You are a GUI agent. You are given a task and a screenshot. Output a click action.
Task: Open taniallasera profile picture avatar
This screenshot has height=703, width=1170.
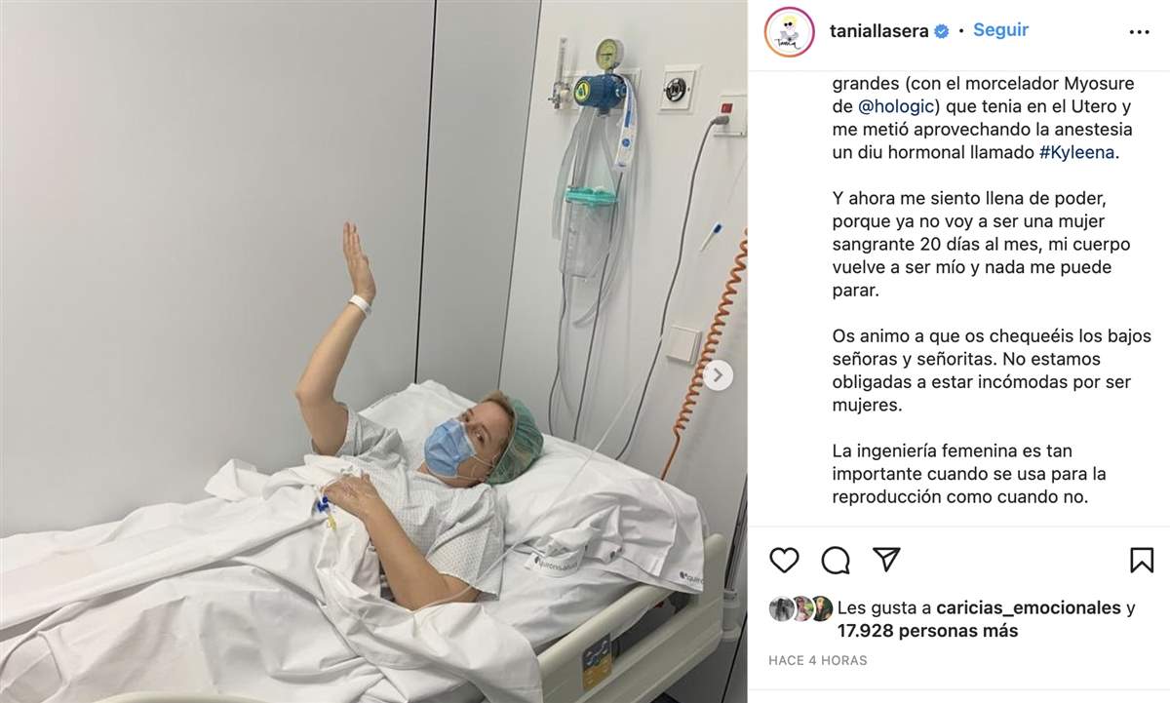[789, 32]
